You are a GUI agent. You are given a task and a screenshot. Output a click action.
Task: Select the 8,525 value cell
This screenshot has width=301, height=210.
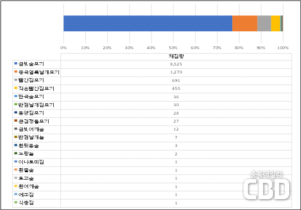point(176,64)
